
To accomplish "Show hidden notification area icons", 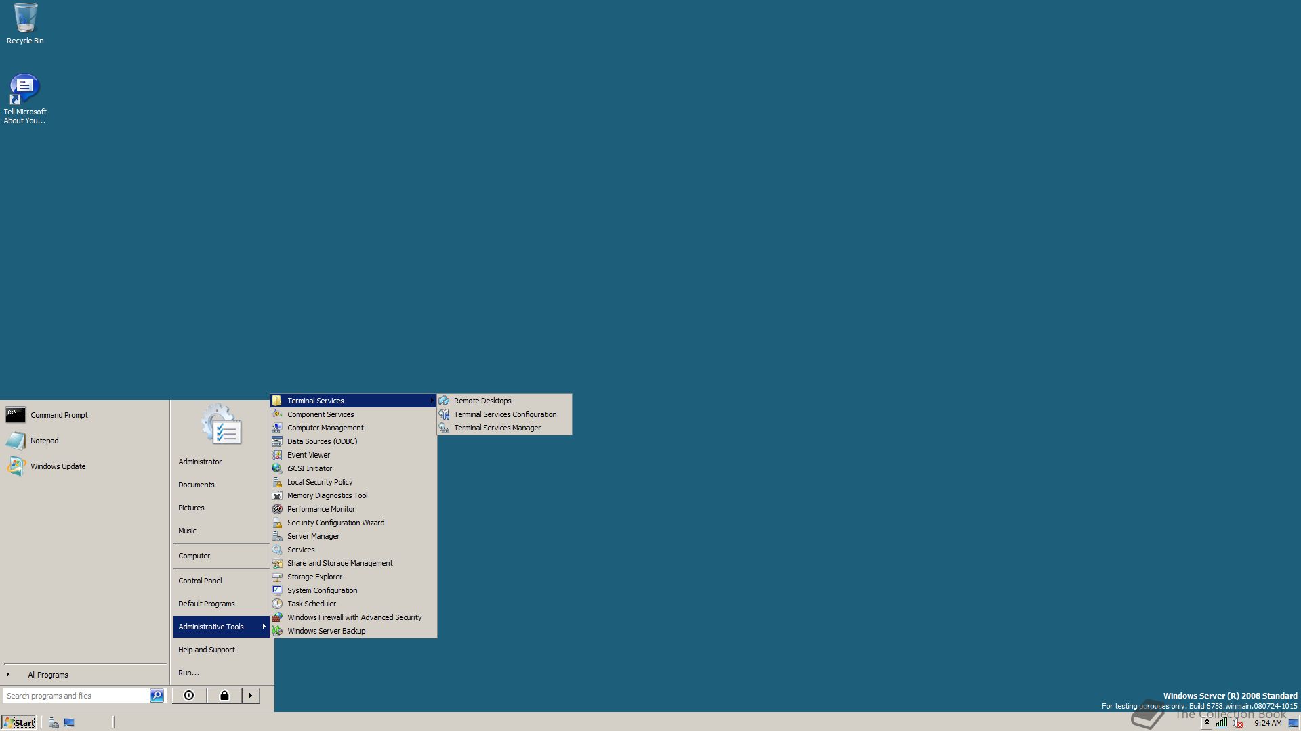I will point(1207,723).
